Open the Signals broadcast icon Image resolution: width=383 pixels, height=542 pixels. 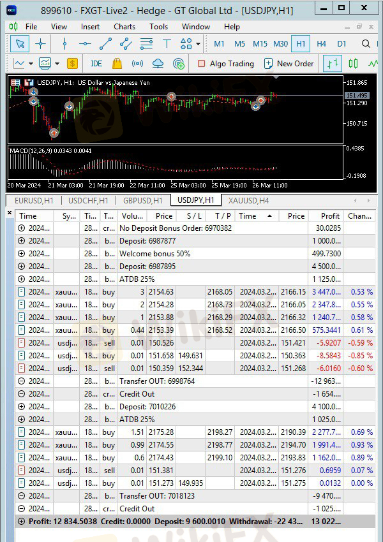tap(137, 64)
